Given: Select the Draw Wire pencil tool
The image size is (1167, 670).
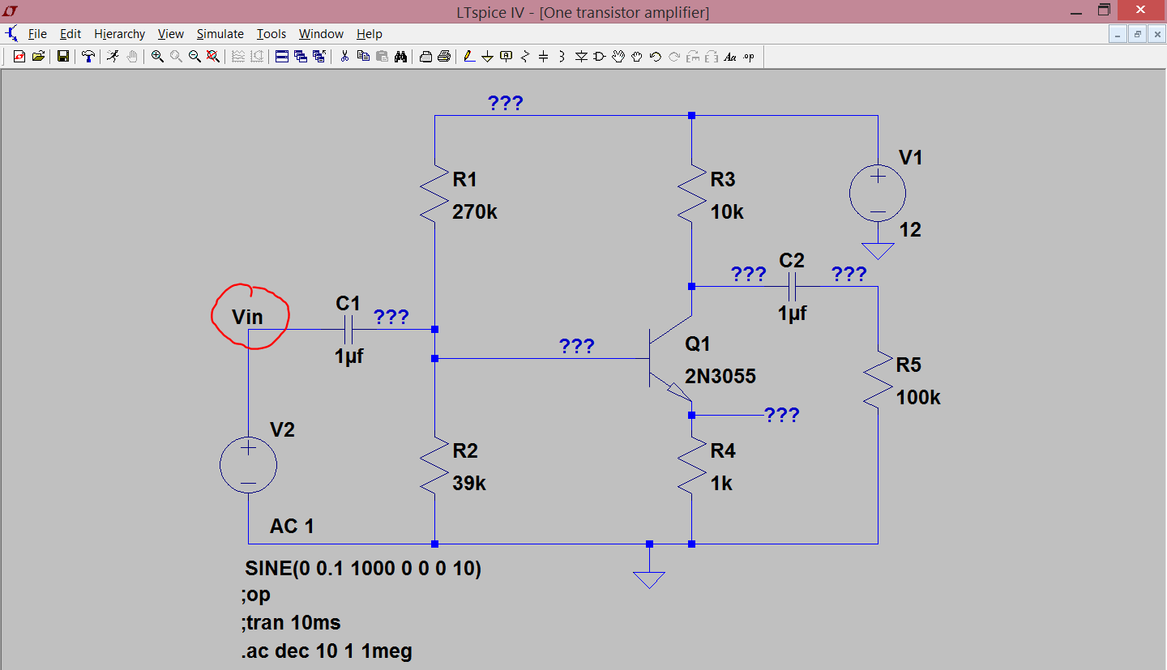Looking at the screenshot, I should pyautogui.click(x=469, y=57).
